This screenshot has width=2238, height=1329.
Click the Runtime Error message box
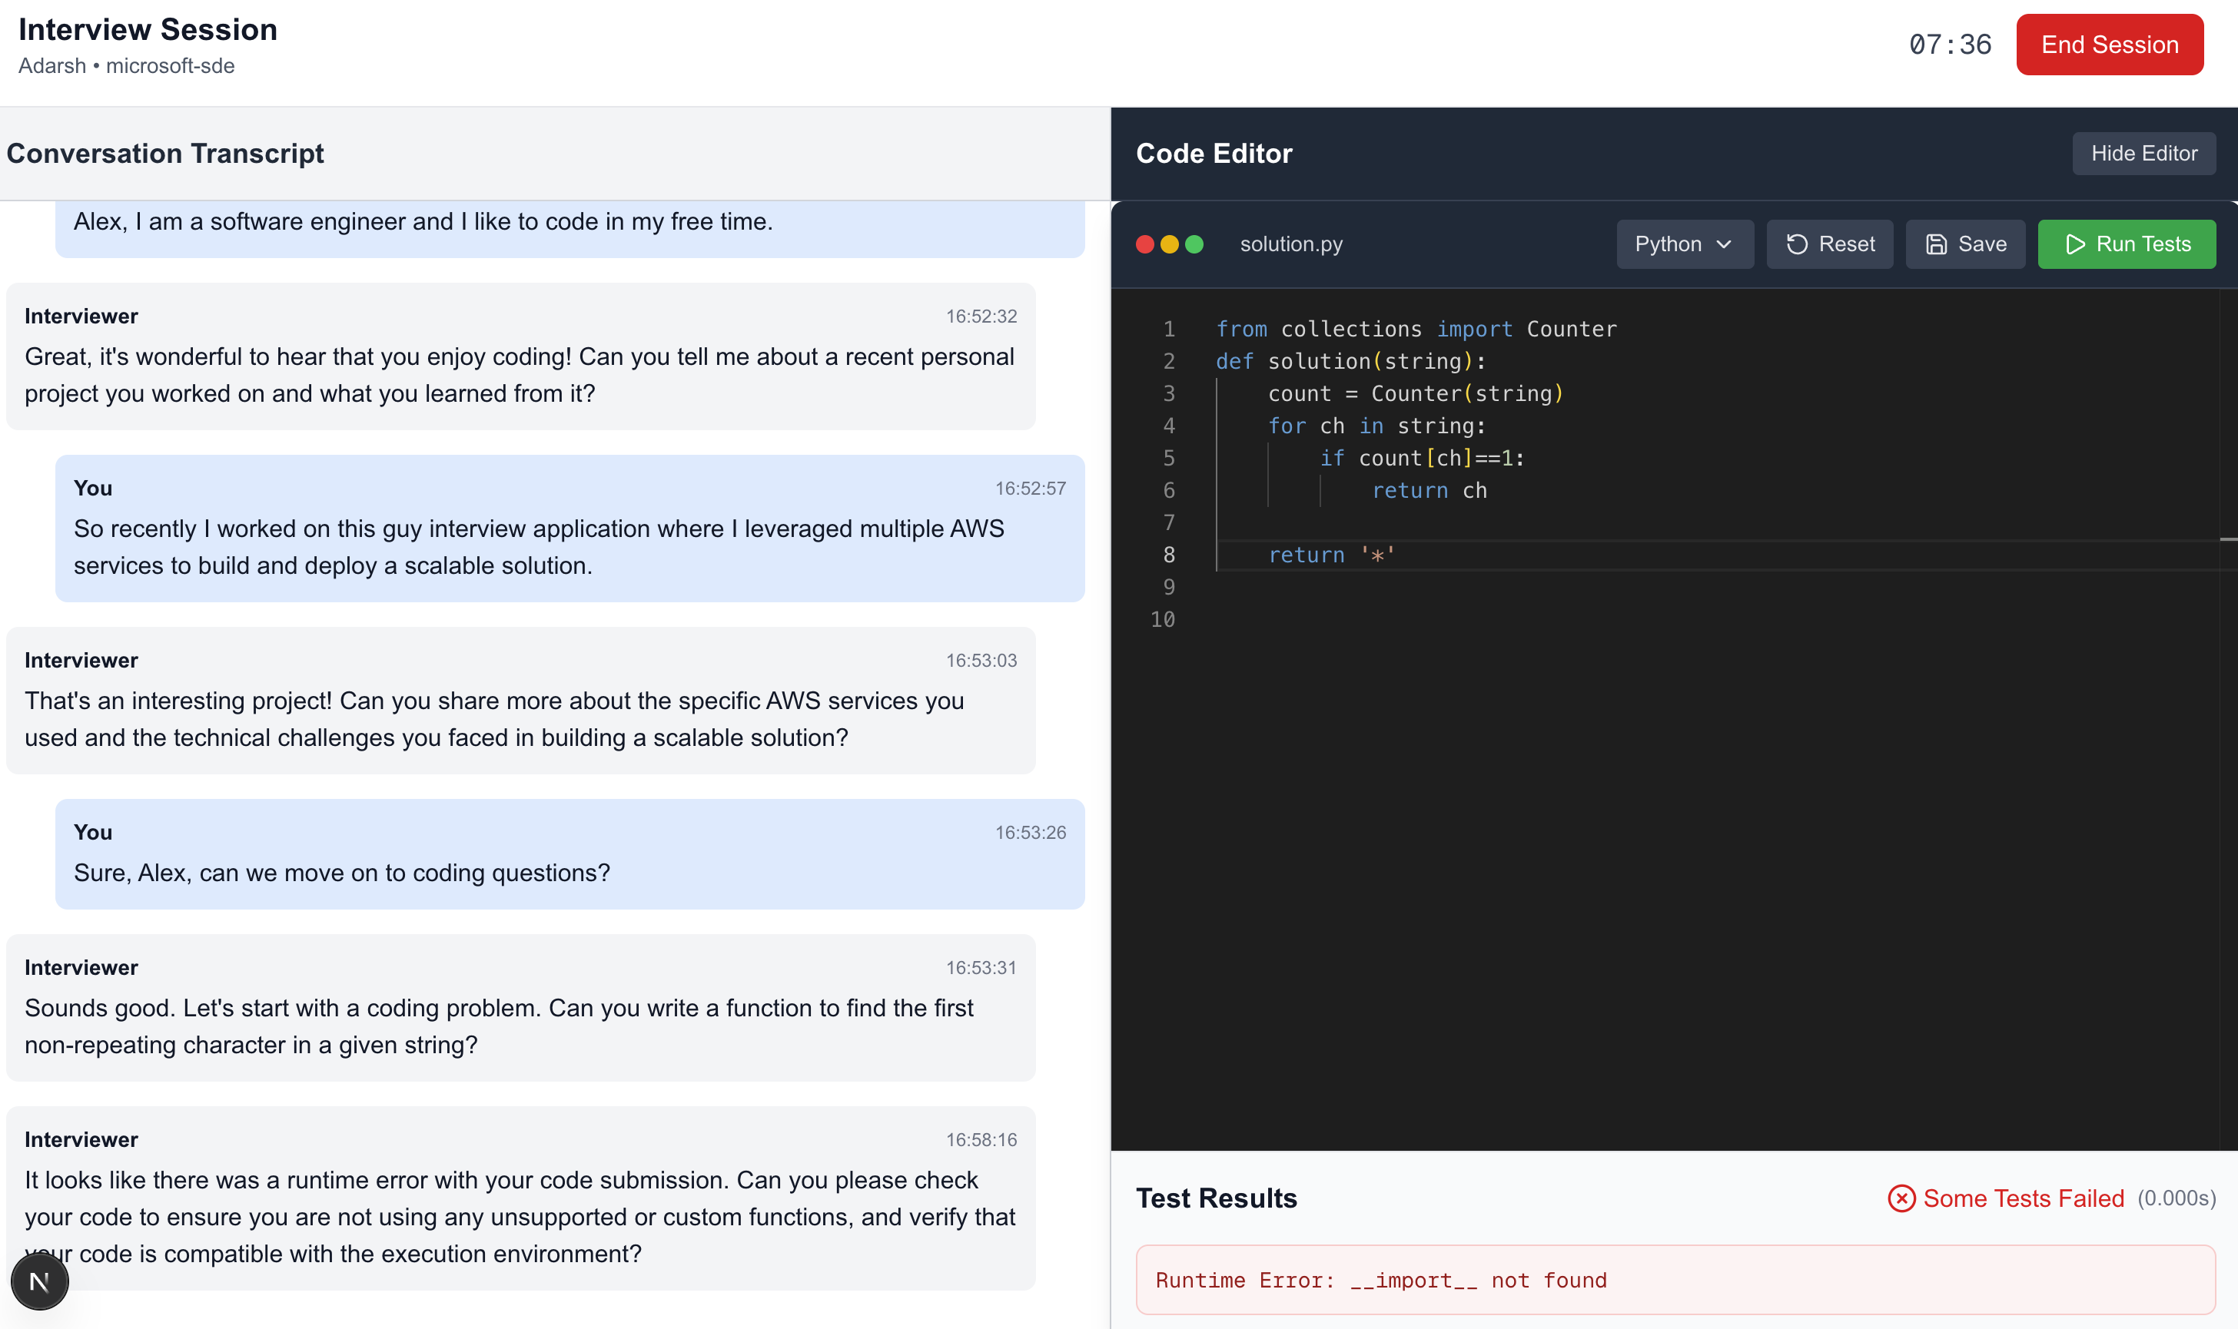[x=1675, y=1280]
